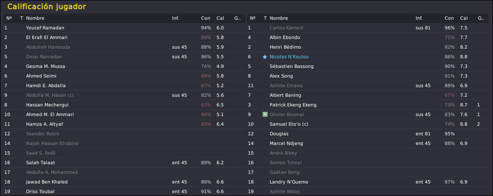Open Geoma M. Mussa player profile
The width and height of the screenshot is (493, 196).
45,66
